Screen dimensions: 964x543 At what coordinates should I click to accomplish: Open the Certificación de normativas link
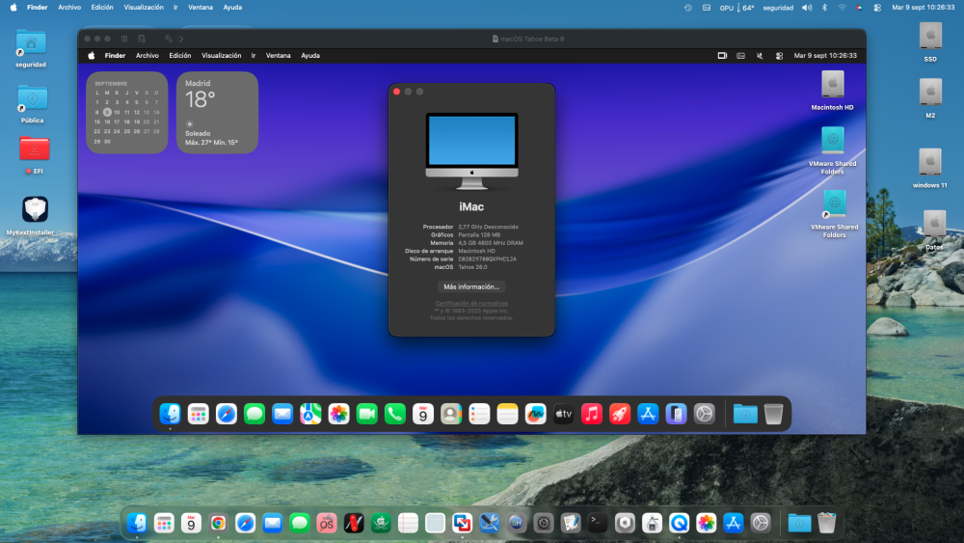point(471,303)
